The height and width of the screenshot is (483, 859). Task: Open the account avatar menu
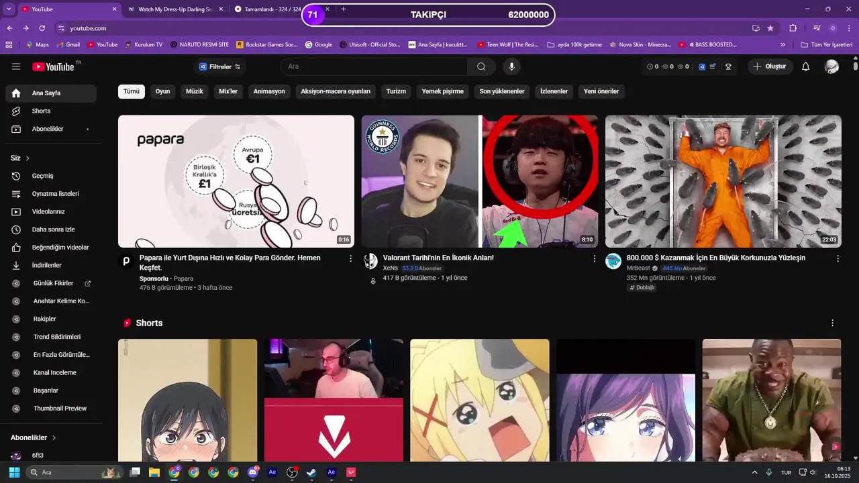coord(831,66)
